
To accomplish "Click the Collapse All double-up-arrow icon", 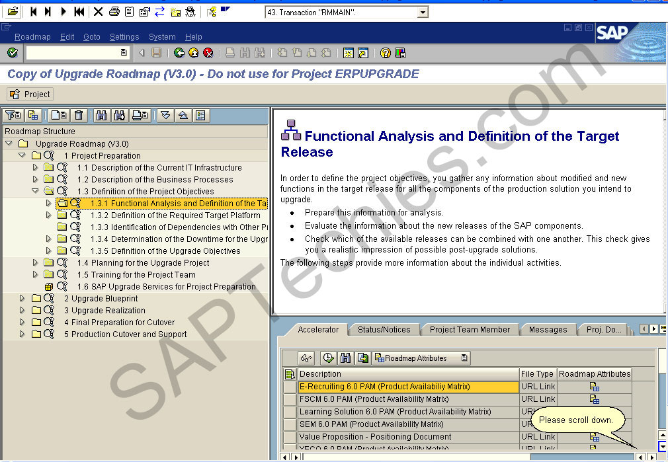I will [x=183, y=115].
